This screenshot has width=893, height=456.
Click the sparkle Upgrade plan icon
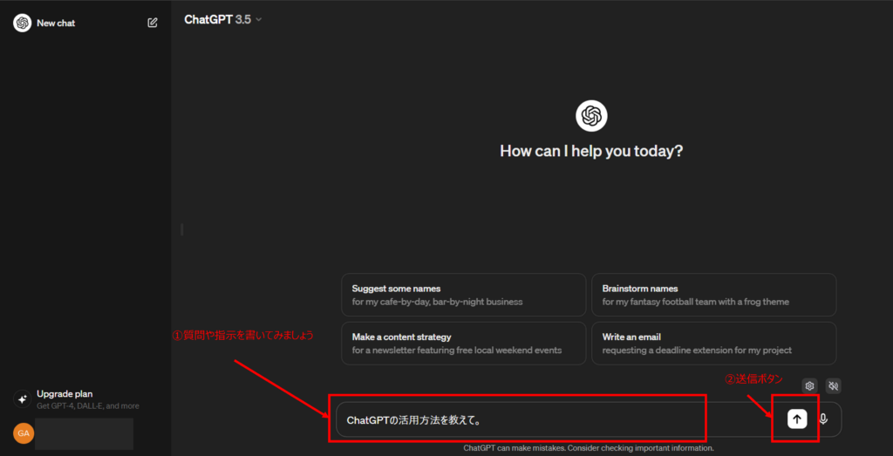[22, 399]
